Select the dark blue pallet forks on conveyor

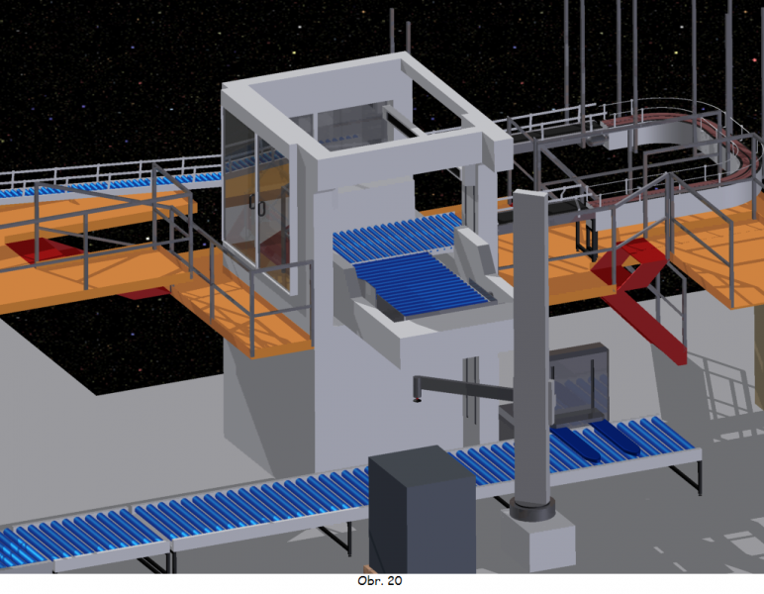[597, 440]
